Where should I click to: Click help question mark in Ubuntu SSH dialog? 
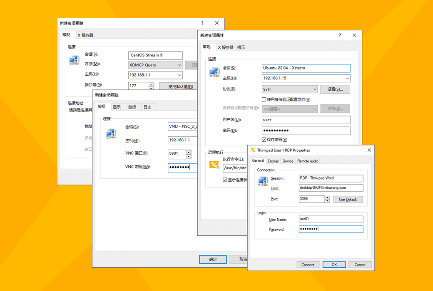pos(340,35)
